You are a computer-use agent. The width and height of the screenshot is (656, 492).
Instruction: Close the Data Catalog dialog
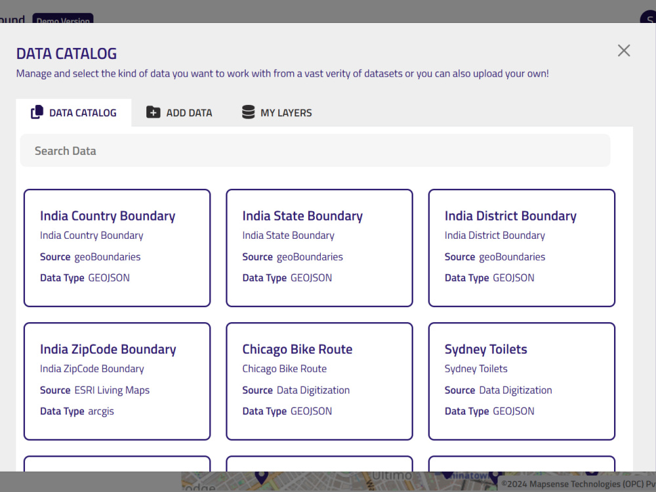coord(624,51)
